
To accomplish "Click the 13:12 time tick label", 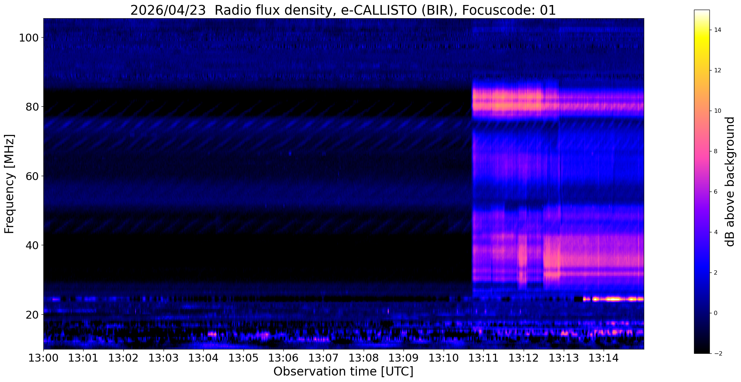I will (524, 358).
